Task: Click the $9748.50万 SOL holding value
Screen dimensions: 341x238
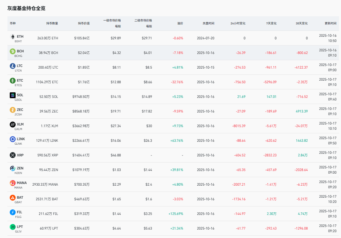Action: click(81, 97)
